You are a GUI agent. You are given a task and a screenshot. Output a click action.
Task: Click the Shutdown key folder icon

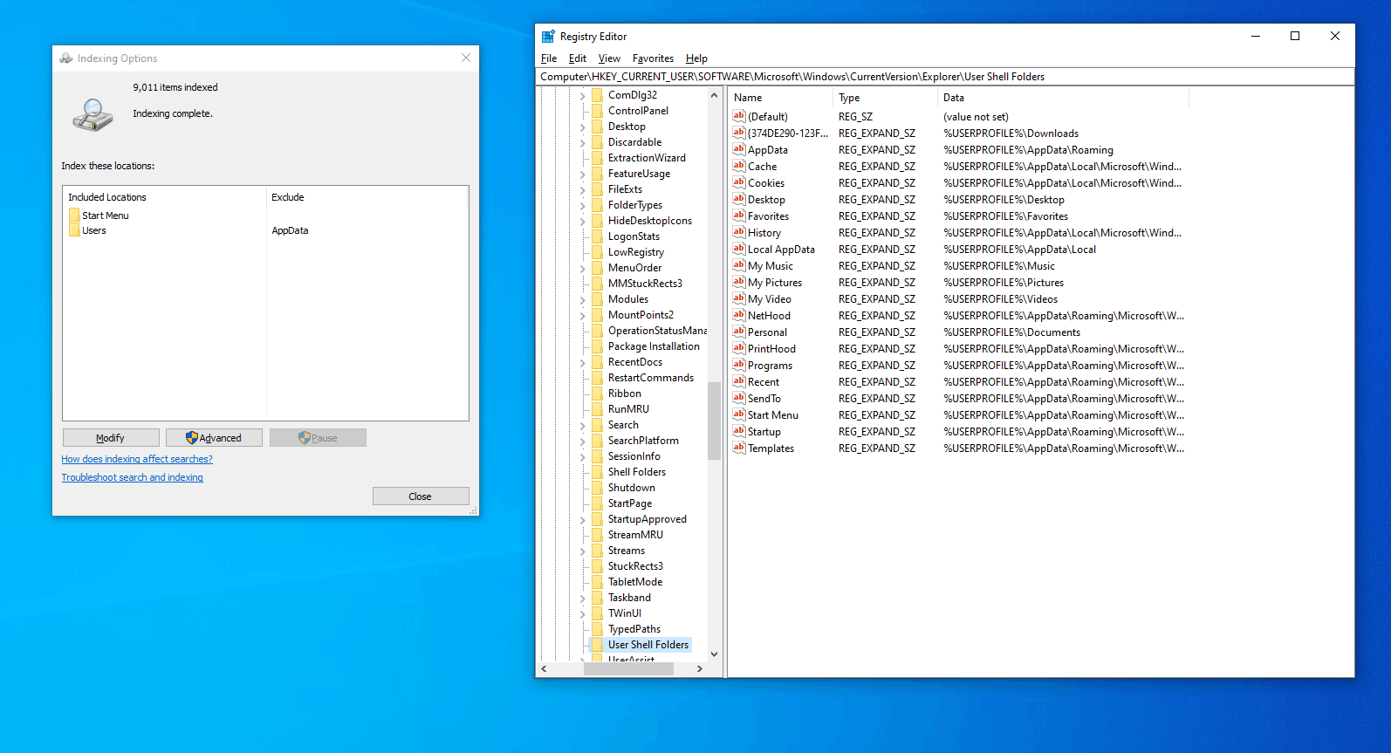[x=597, y=487]
